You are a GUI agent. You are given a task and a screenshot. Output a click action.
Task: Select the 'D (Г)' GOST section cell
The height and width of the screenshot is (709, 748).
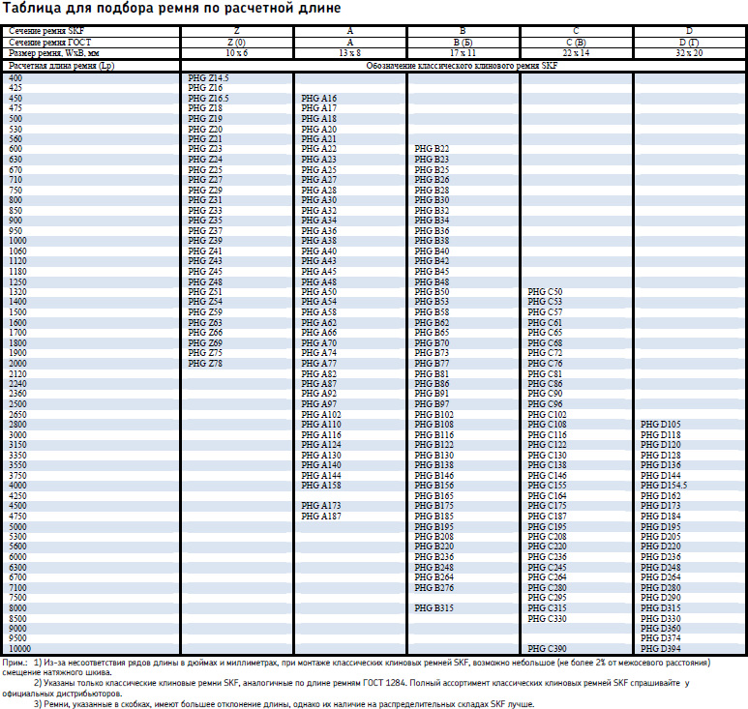tap(689, 42)
